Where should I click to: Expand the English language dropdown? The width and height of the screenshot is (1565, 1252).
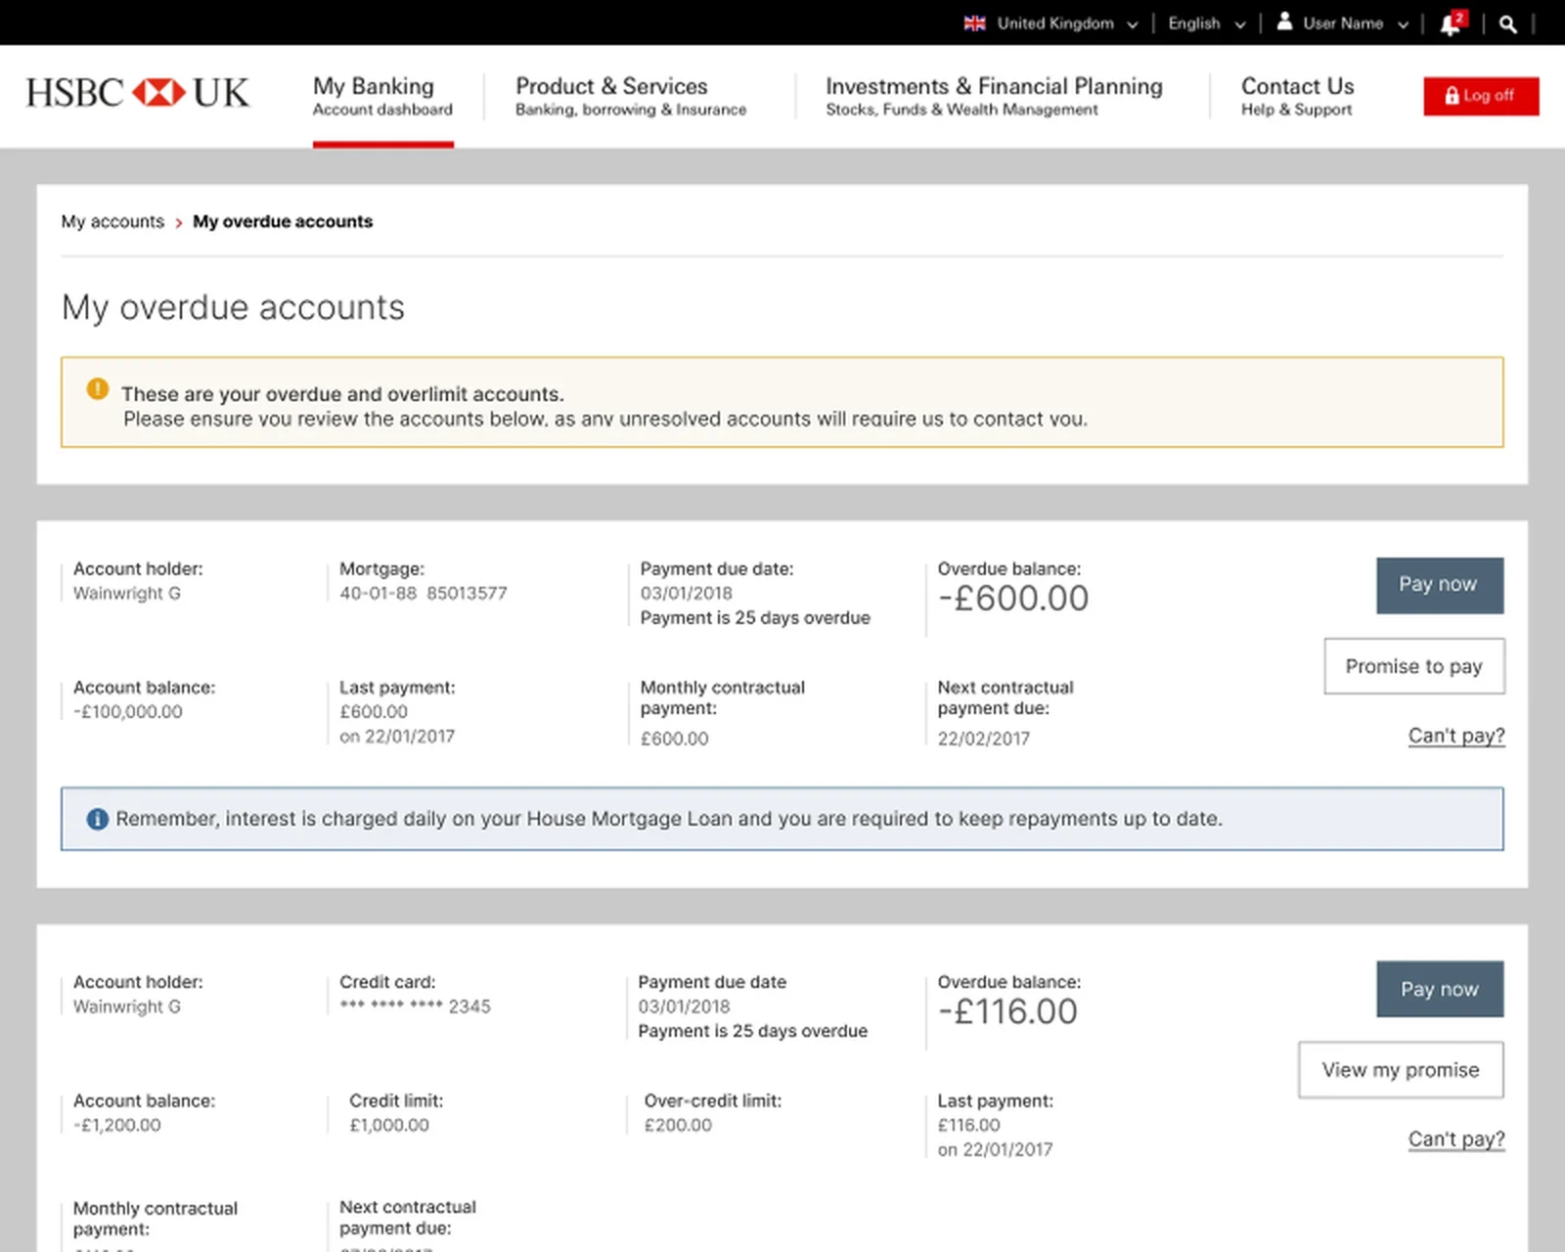1206,23
